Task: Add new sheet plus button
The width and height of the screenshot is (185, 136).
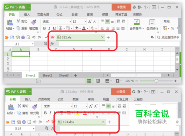Action: point(75,75)
